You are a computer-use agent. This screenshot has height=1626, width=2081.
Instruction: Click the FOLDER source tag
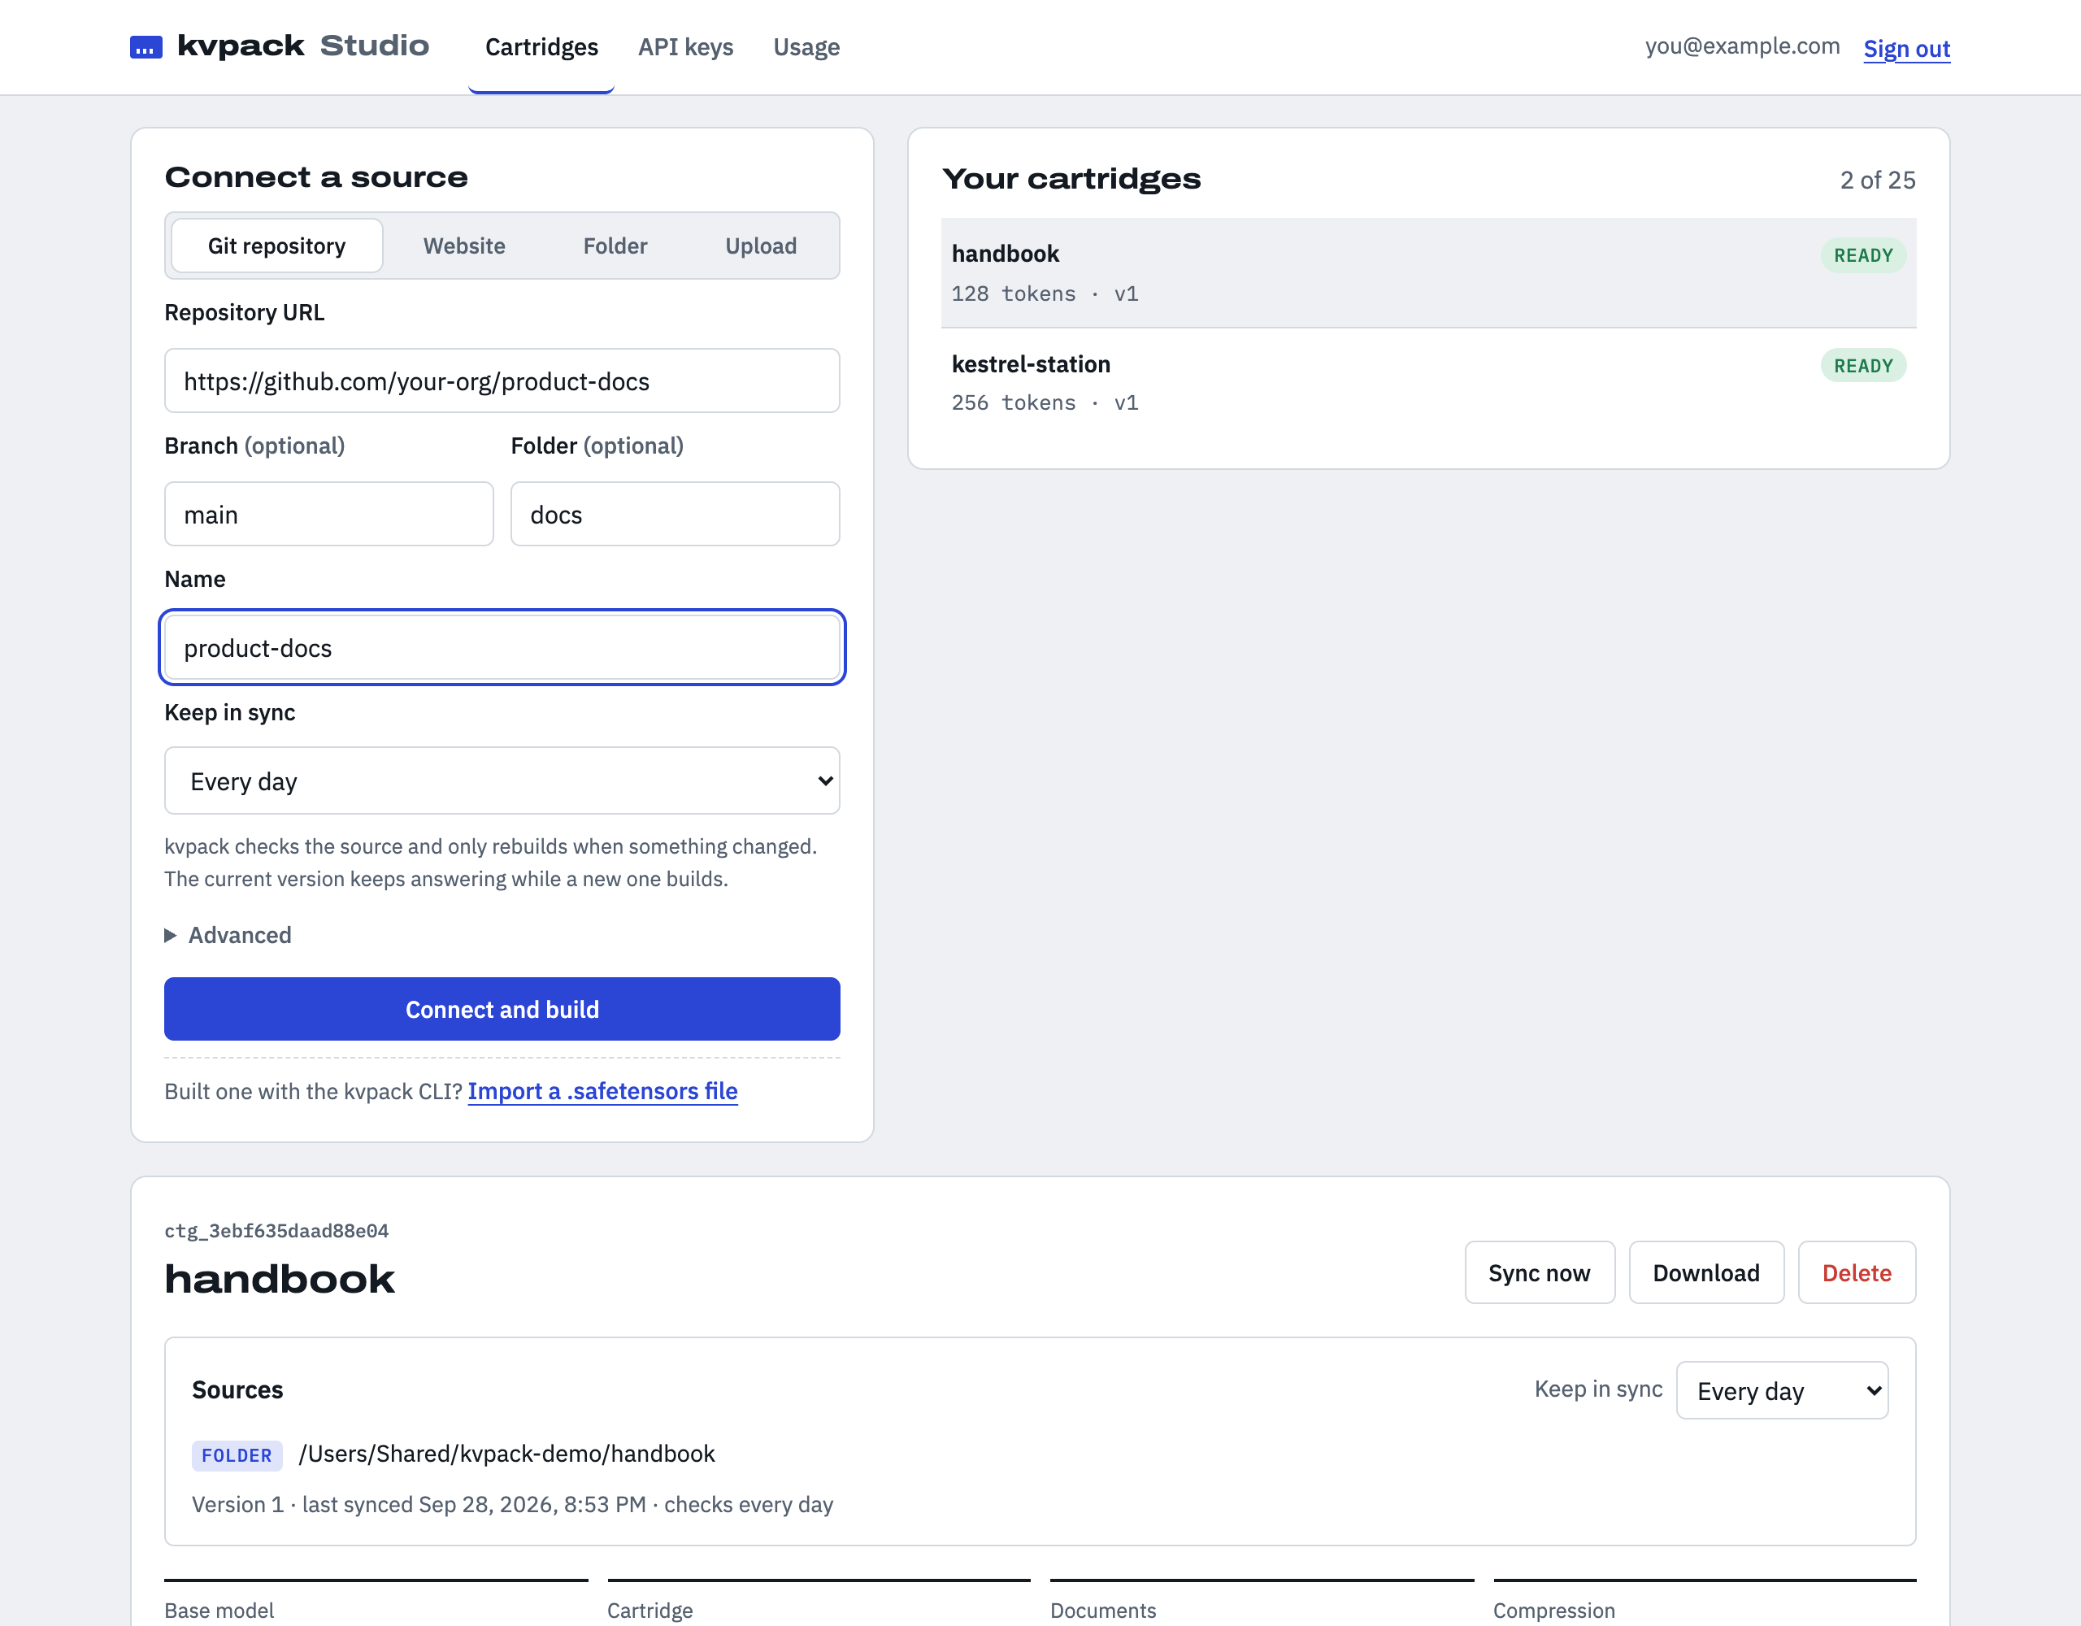click(x=237, y=1455)
